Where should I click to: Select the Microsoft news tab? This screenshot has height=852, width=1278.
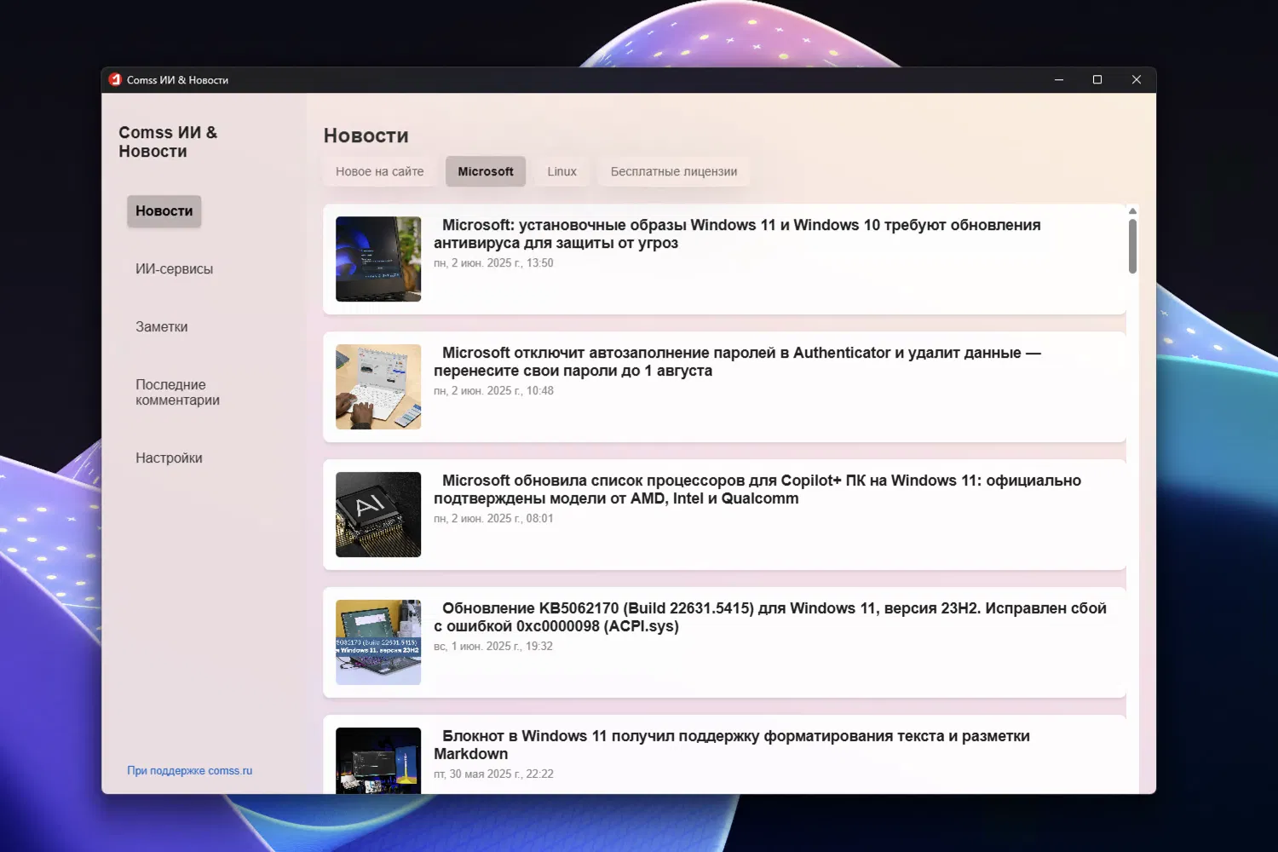point(486,171)
